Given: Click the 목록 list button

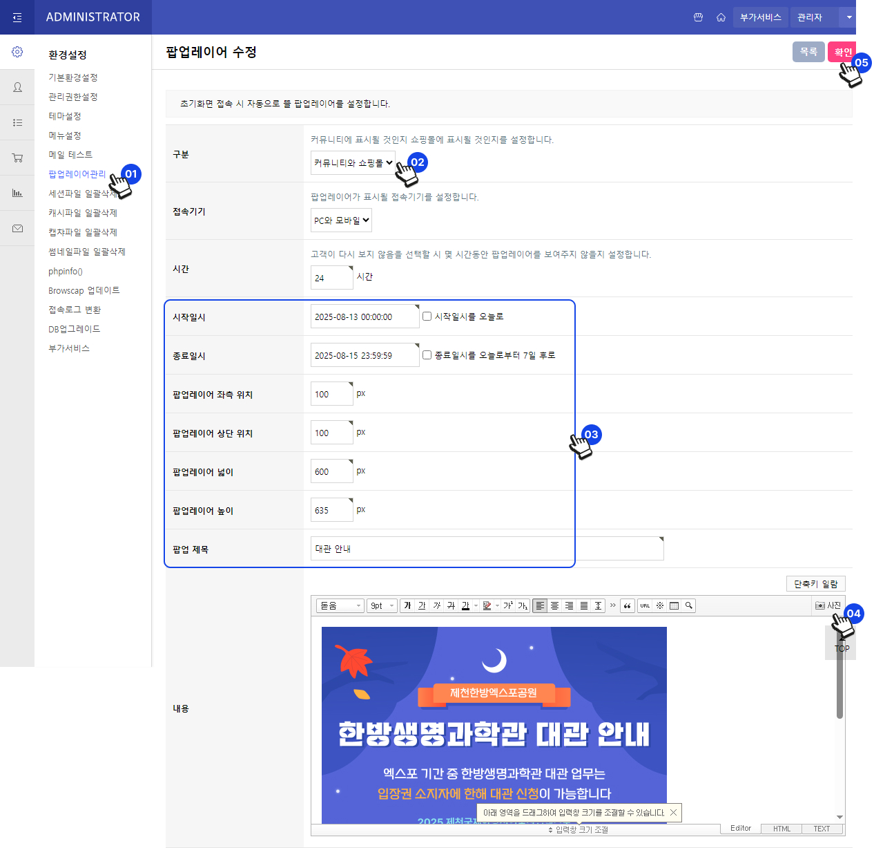Looking at the screenshot, I should (x=808, y=52).
